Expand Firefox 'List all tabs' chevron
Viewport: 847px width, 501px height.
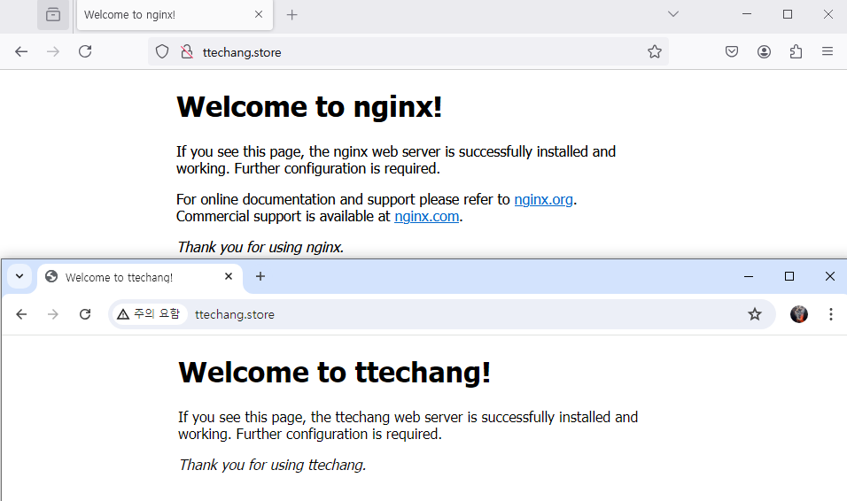tap(673, 14)
